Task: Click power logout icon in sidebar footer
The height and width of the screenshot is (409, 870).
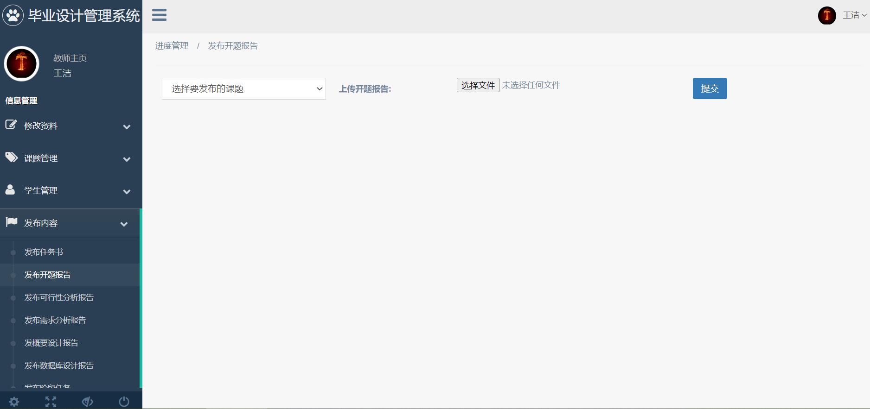Action: pos(124,402)
